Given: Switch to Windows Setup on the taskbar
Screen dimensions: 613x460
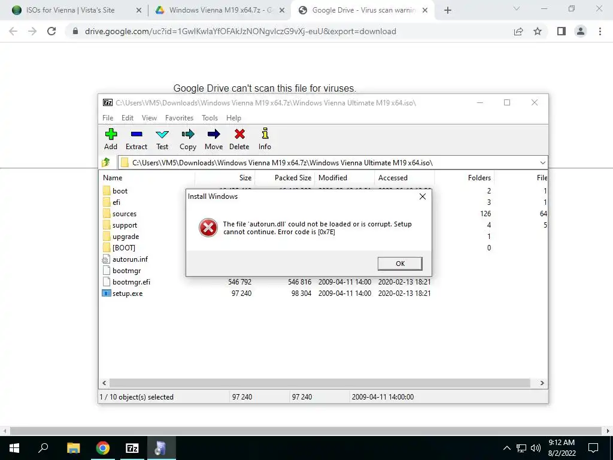Looking at the screenshot, I should [161, 448].
